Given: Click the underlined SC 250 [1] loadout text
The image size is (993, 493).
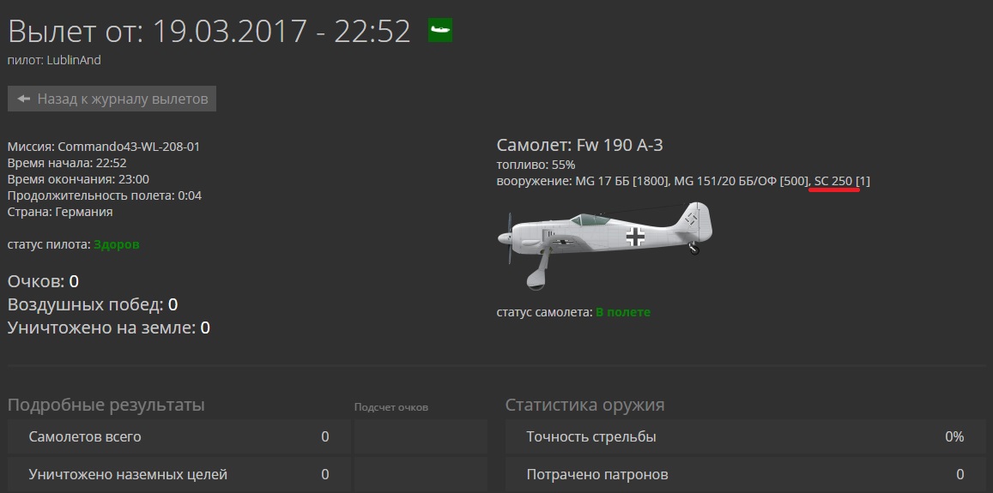Looking at the screenshot, I should tap(842, 182).
